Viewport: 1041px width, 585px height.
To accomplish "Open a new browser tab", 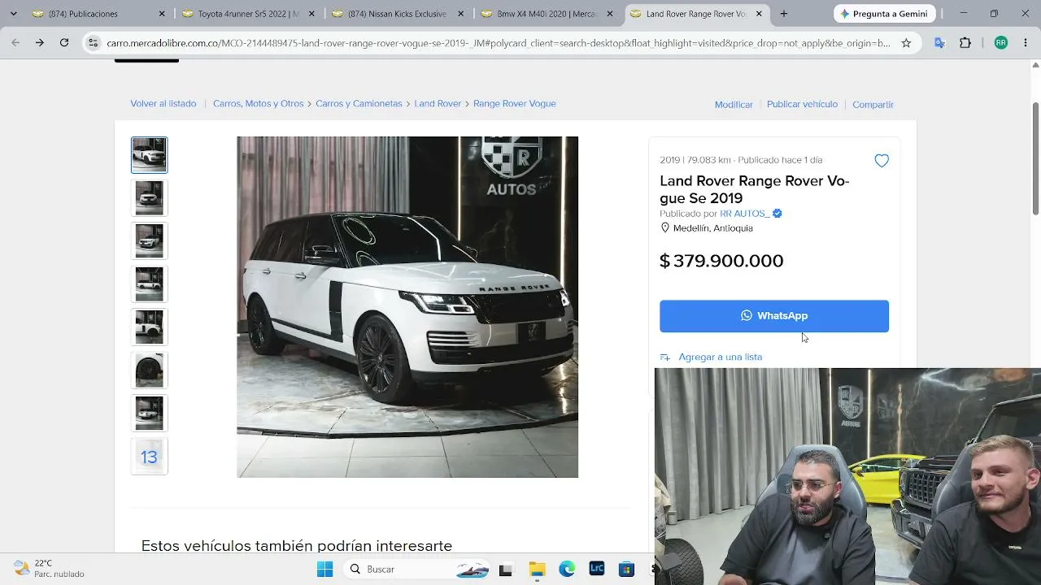I will click(x=784, y=14).
